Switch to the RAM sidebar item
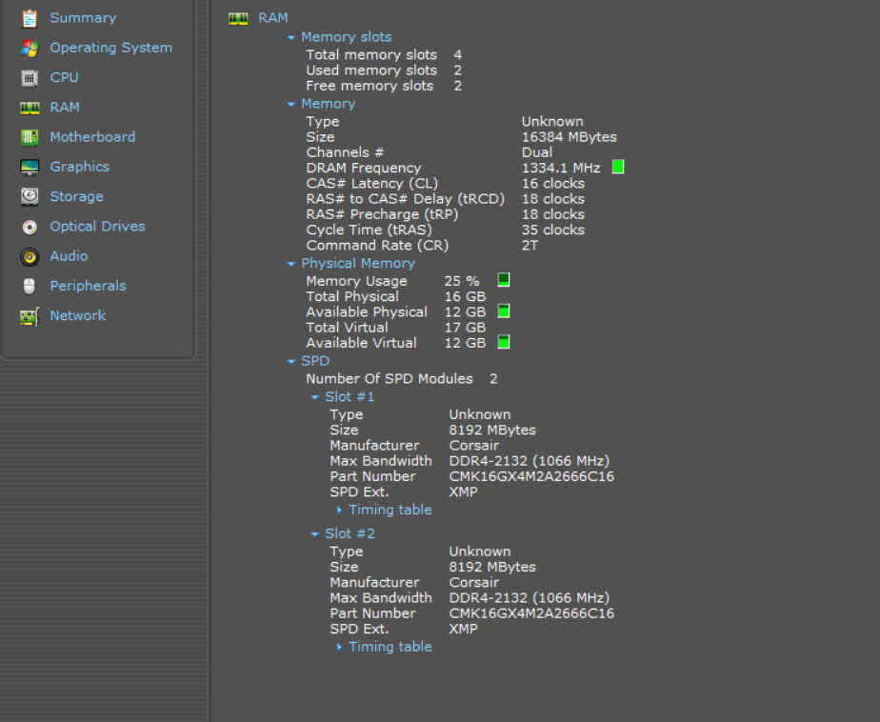Viewport: 880px width, 722px height. pyautogui.click(x=65, y=108)
